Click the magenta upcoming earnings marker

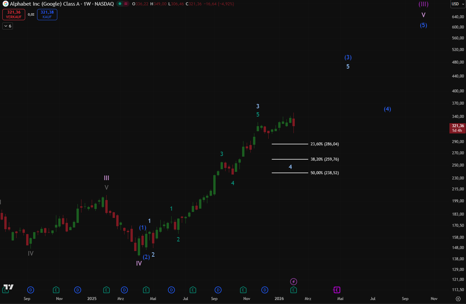point(337,290)
